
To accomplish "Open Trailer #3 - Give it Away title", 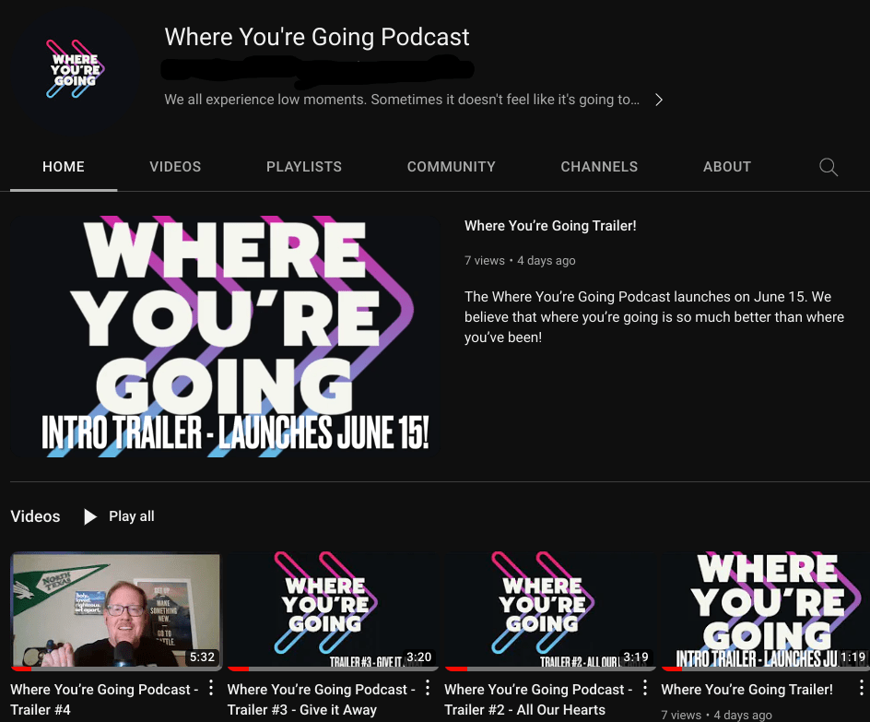I will [x=320, y=699].
